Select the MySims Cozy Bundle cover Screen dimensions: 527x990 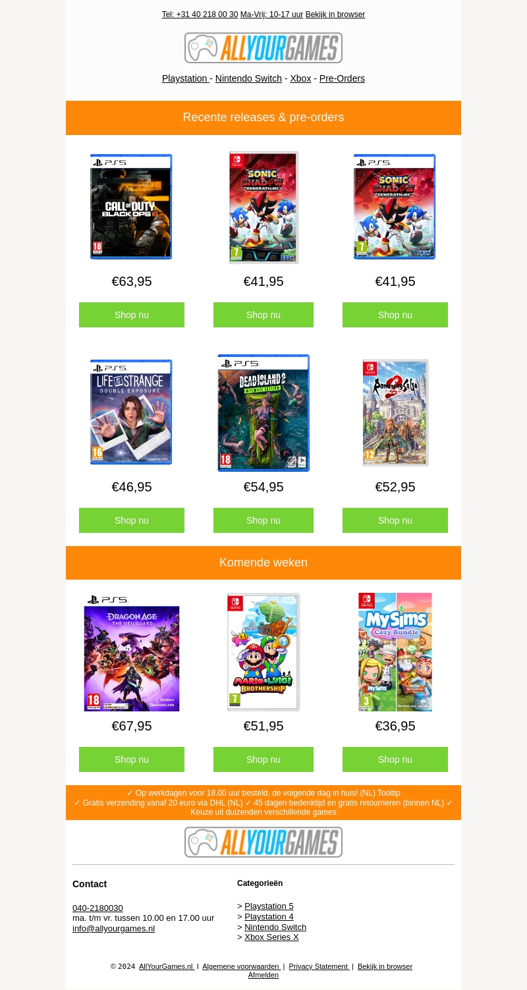pos(395,652)
